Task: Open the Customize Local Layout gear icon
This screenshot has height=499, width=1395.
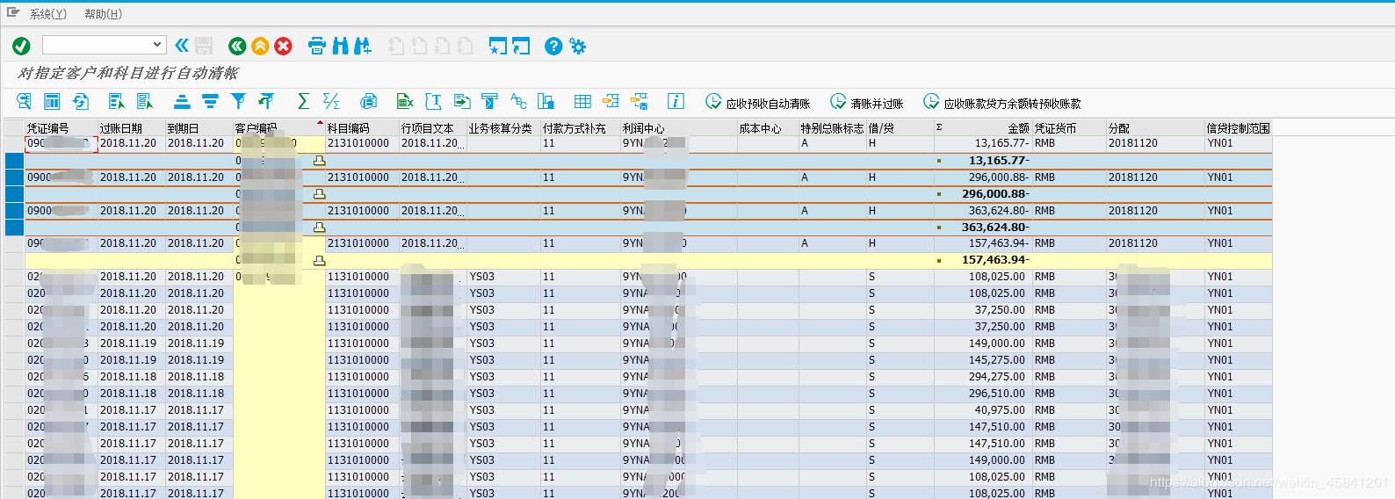Action: tap(577, 46)
